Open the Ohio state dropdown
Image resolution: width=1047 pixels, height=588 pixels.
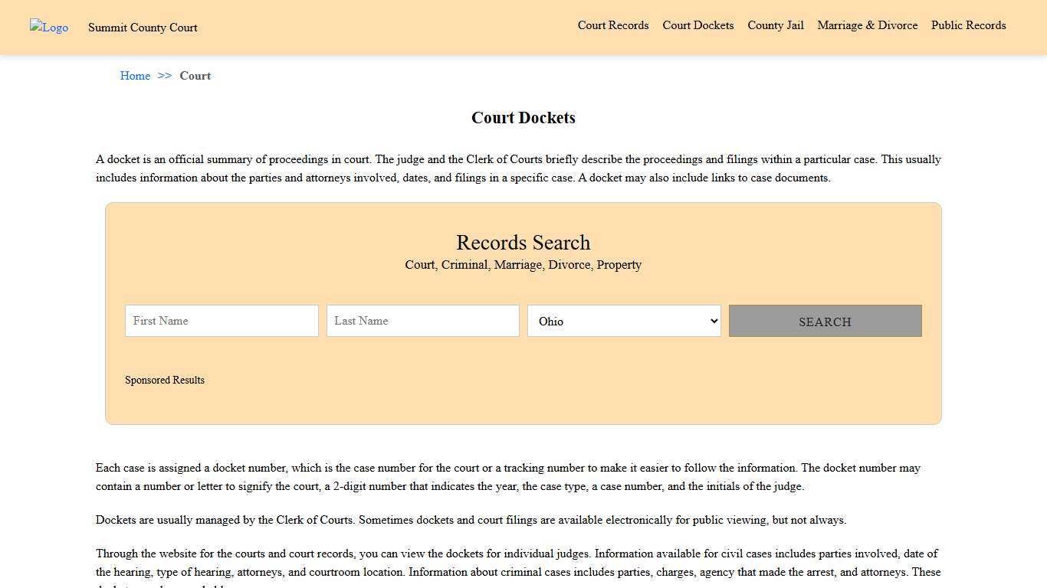(x=623, y=321)
